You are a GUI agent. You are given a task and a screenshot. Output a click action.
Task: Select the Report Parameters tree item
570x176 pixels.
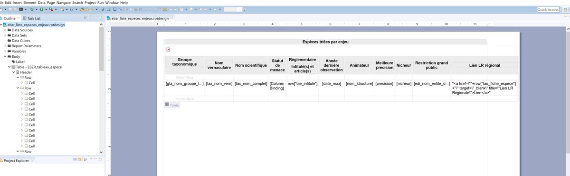point(24,46)
